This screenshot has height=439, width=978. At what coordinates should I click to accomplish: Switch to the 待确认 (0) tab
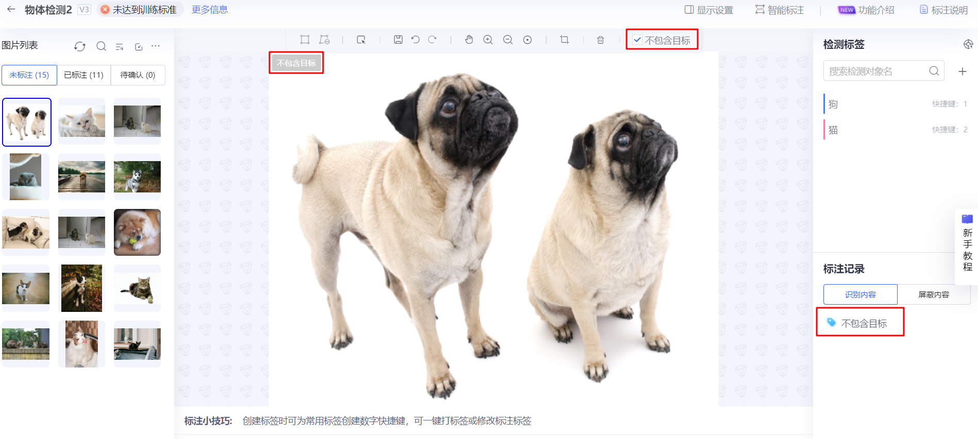pos(138,75)
